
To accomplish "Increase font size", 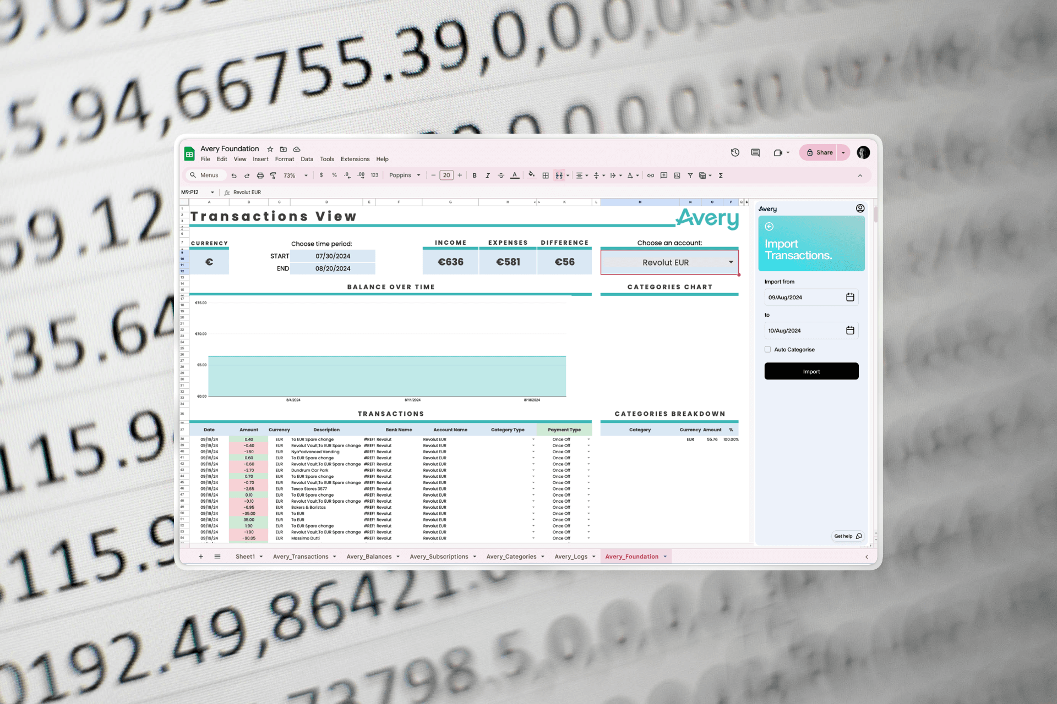I will [x=460, y=175].
